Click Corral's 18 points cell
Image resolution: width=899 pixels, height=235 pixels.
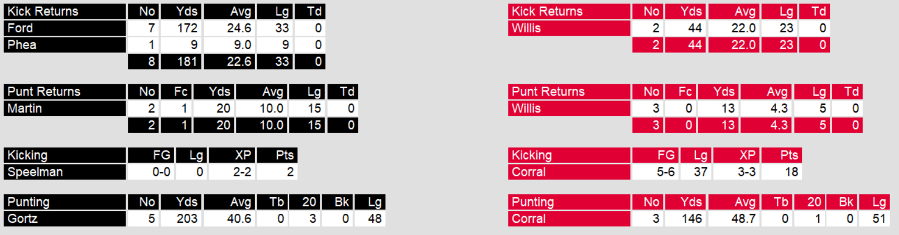[x=781, y=172]
